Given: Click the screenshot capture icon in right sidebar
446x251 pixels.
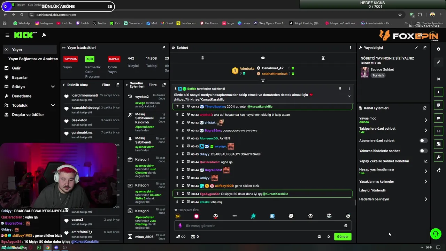Looking at the screenshot, I should pyautogui.click(x=438, y=79).
